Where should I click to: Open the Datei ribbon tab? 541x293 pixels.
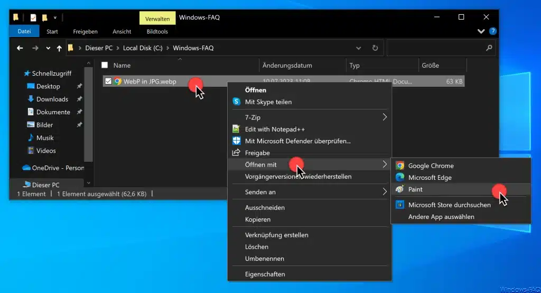pyautogui.click(x=24, y=31)
